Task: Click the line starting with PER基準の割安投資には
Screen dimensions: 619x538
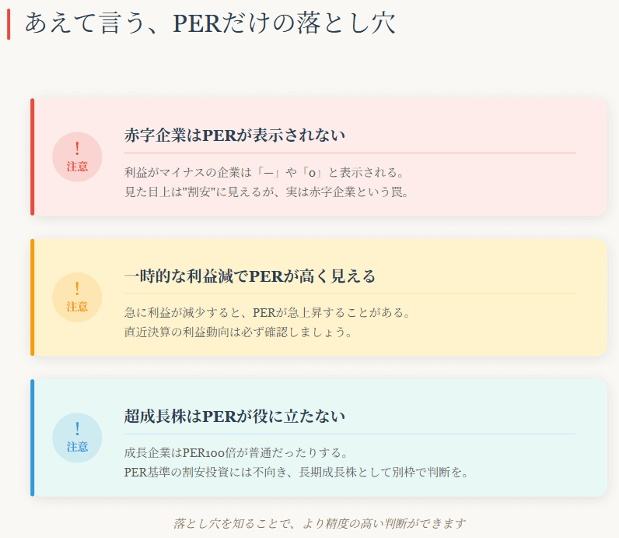Action: 296,473
